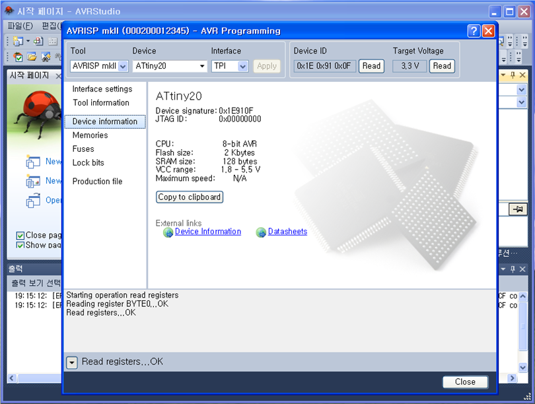Toggle the Show page checkbox on start page

(x=20, y=245)
